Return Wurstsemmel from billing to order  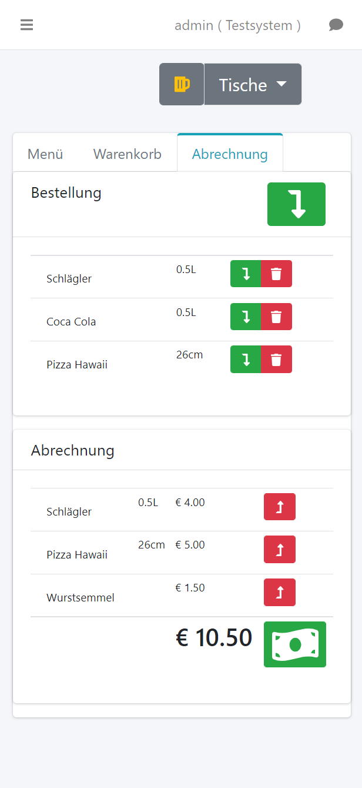(280, 593)
